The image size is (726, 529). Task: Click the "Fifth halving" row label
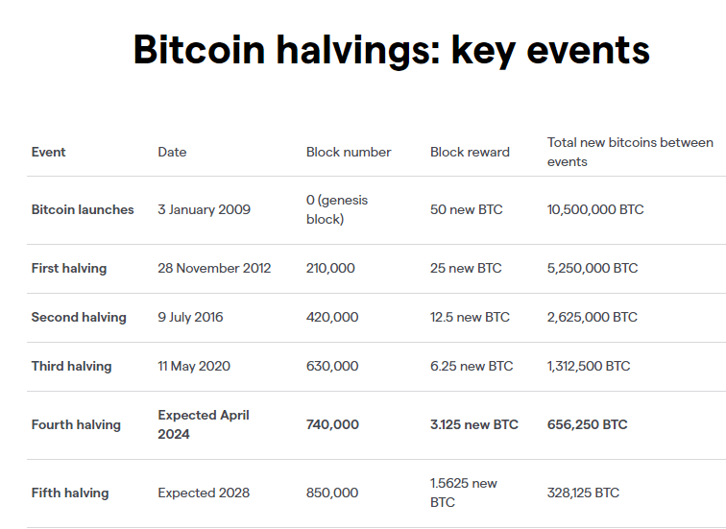(70, 493)
